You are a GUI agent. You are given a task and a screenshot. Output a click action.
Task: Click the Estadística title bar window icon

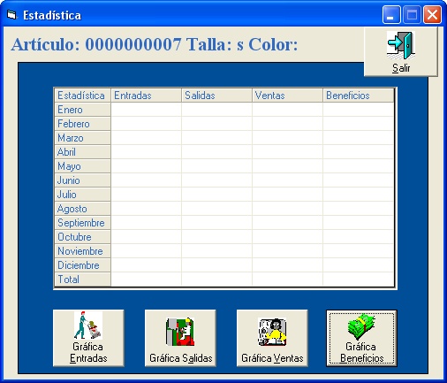(11, 15)
